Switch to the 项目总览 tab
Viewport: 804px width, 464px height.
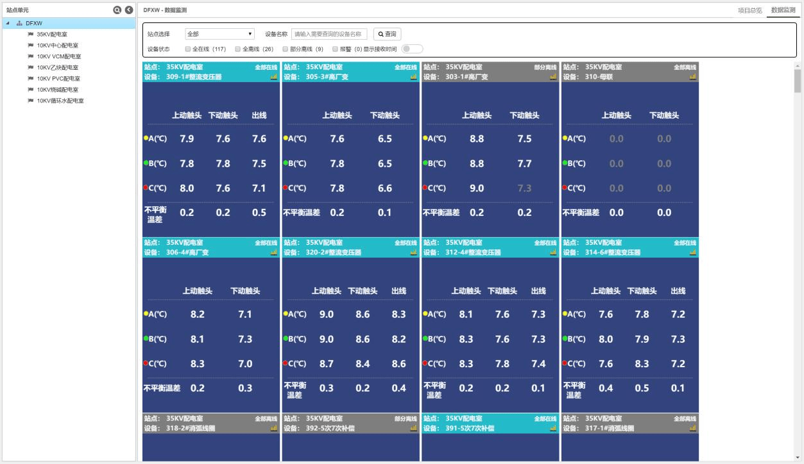[749, 10]
